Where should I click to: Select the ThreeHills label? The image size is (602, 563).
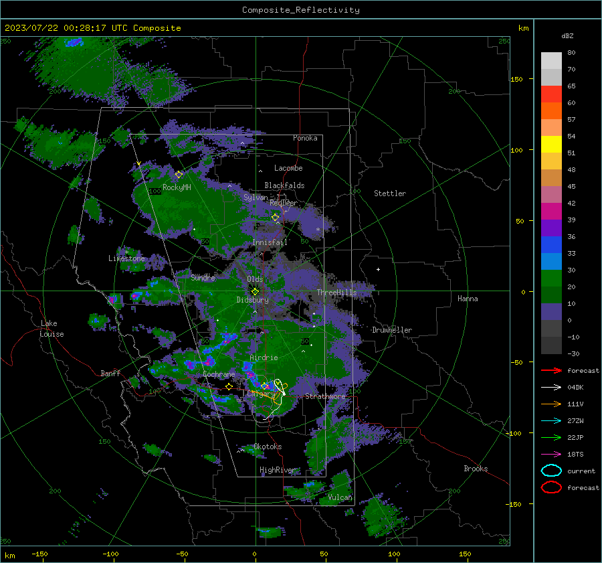click(x=336, y=293)
